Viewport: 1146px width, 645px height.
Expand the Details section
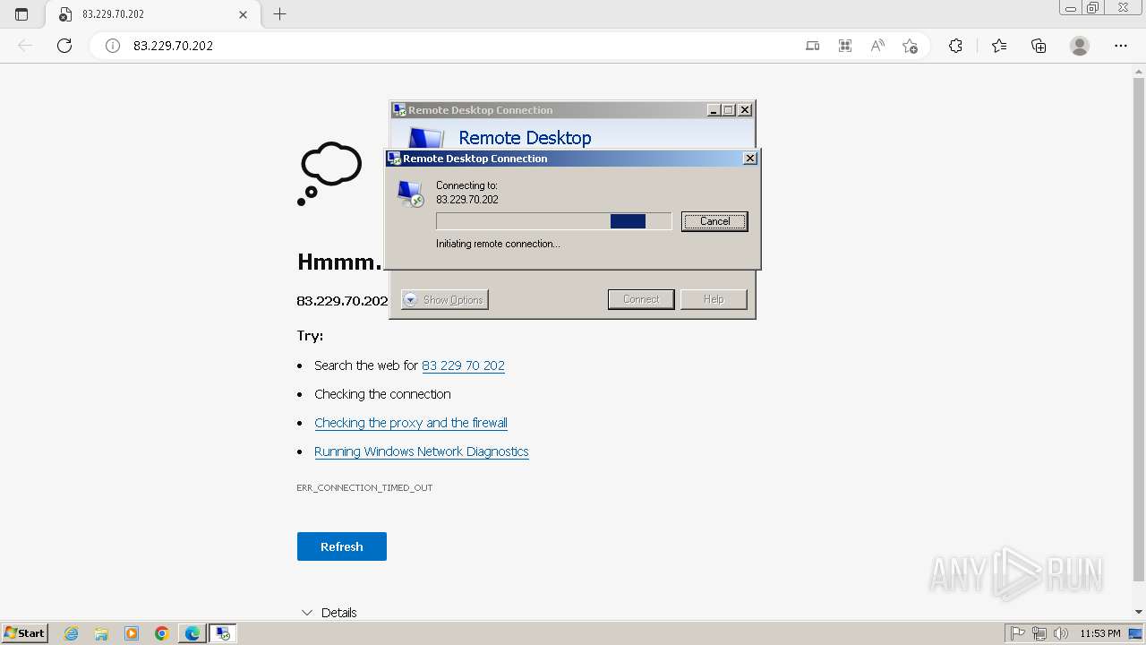pyautogui.click(x=329, y=613)
